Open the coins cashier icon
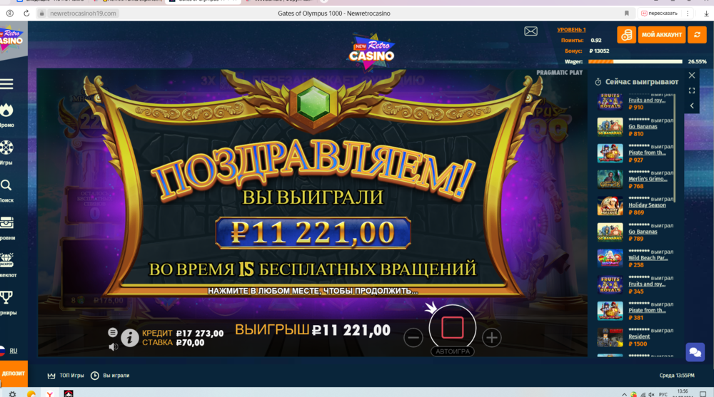Image resolution: width=714 pixels, height=397 pixels. tap(627, 34)
